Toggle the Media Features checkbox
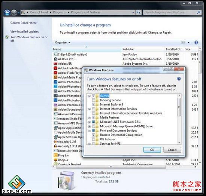Screen dimensions: 206x196 (x=93, y=117)
